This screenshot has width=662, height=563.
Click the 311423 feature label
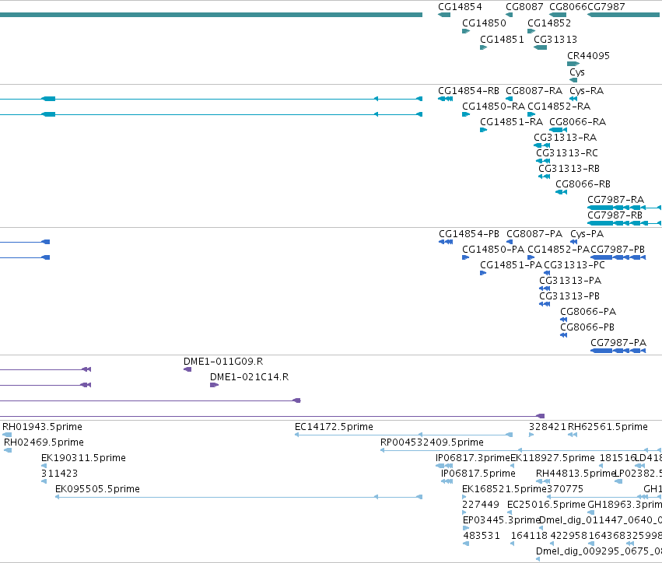click(x=60, y=474)
